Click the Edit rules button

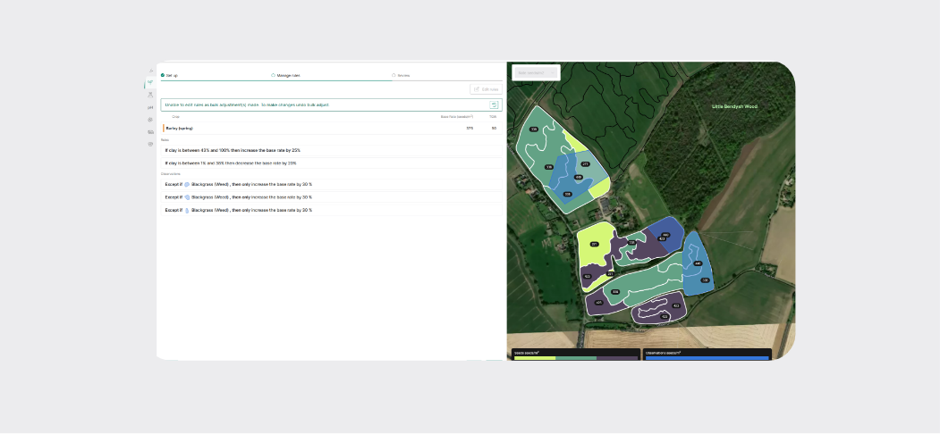487,89
